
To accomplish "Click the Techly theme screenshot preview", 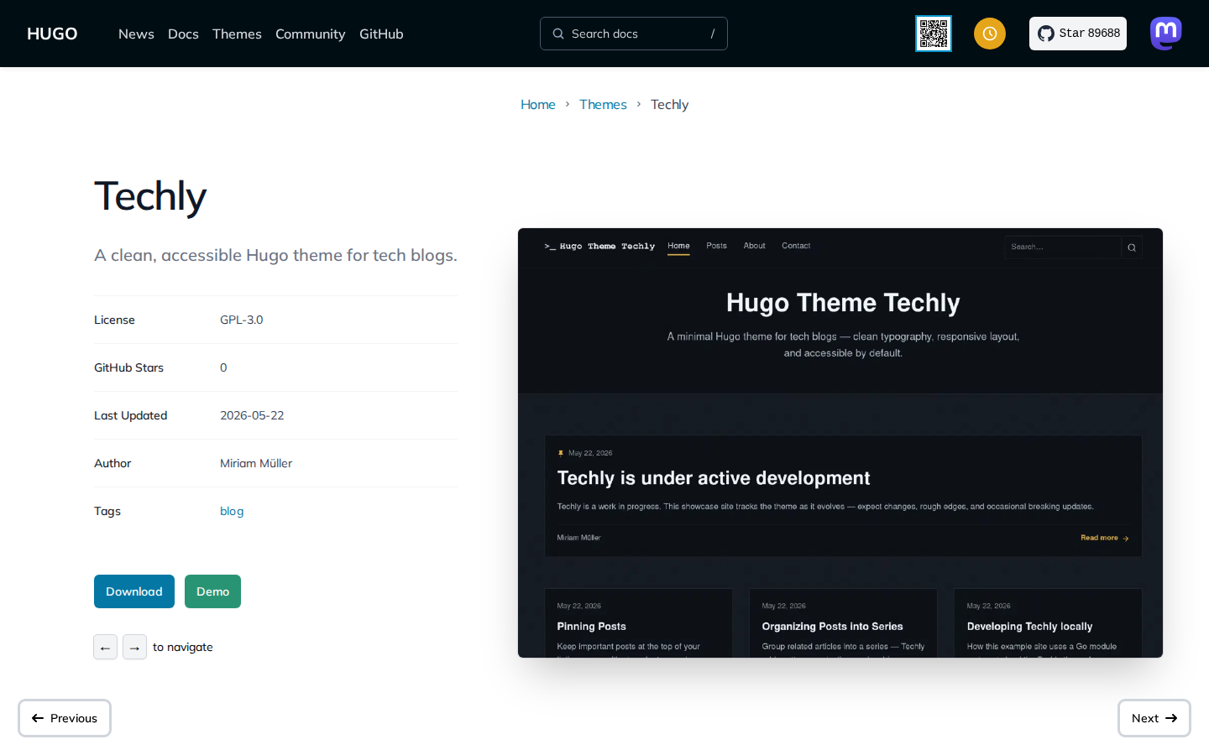I will click(x=840, y=443).
